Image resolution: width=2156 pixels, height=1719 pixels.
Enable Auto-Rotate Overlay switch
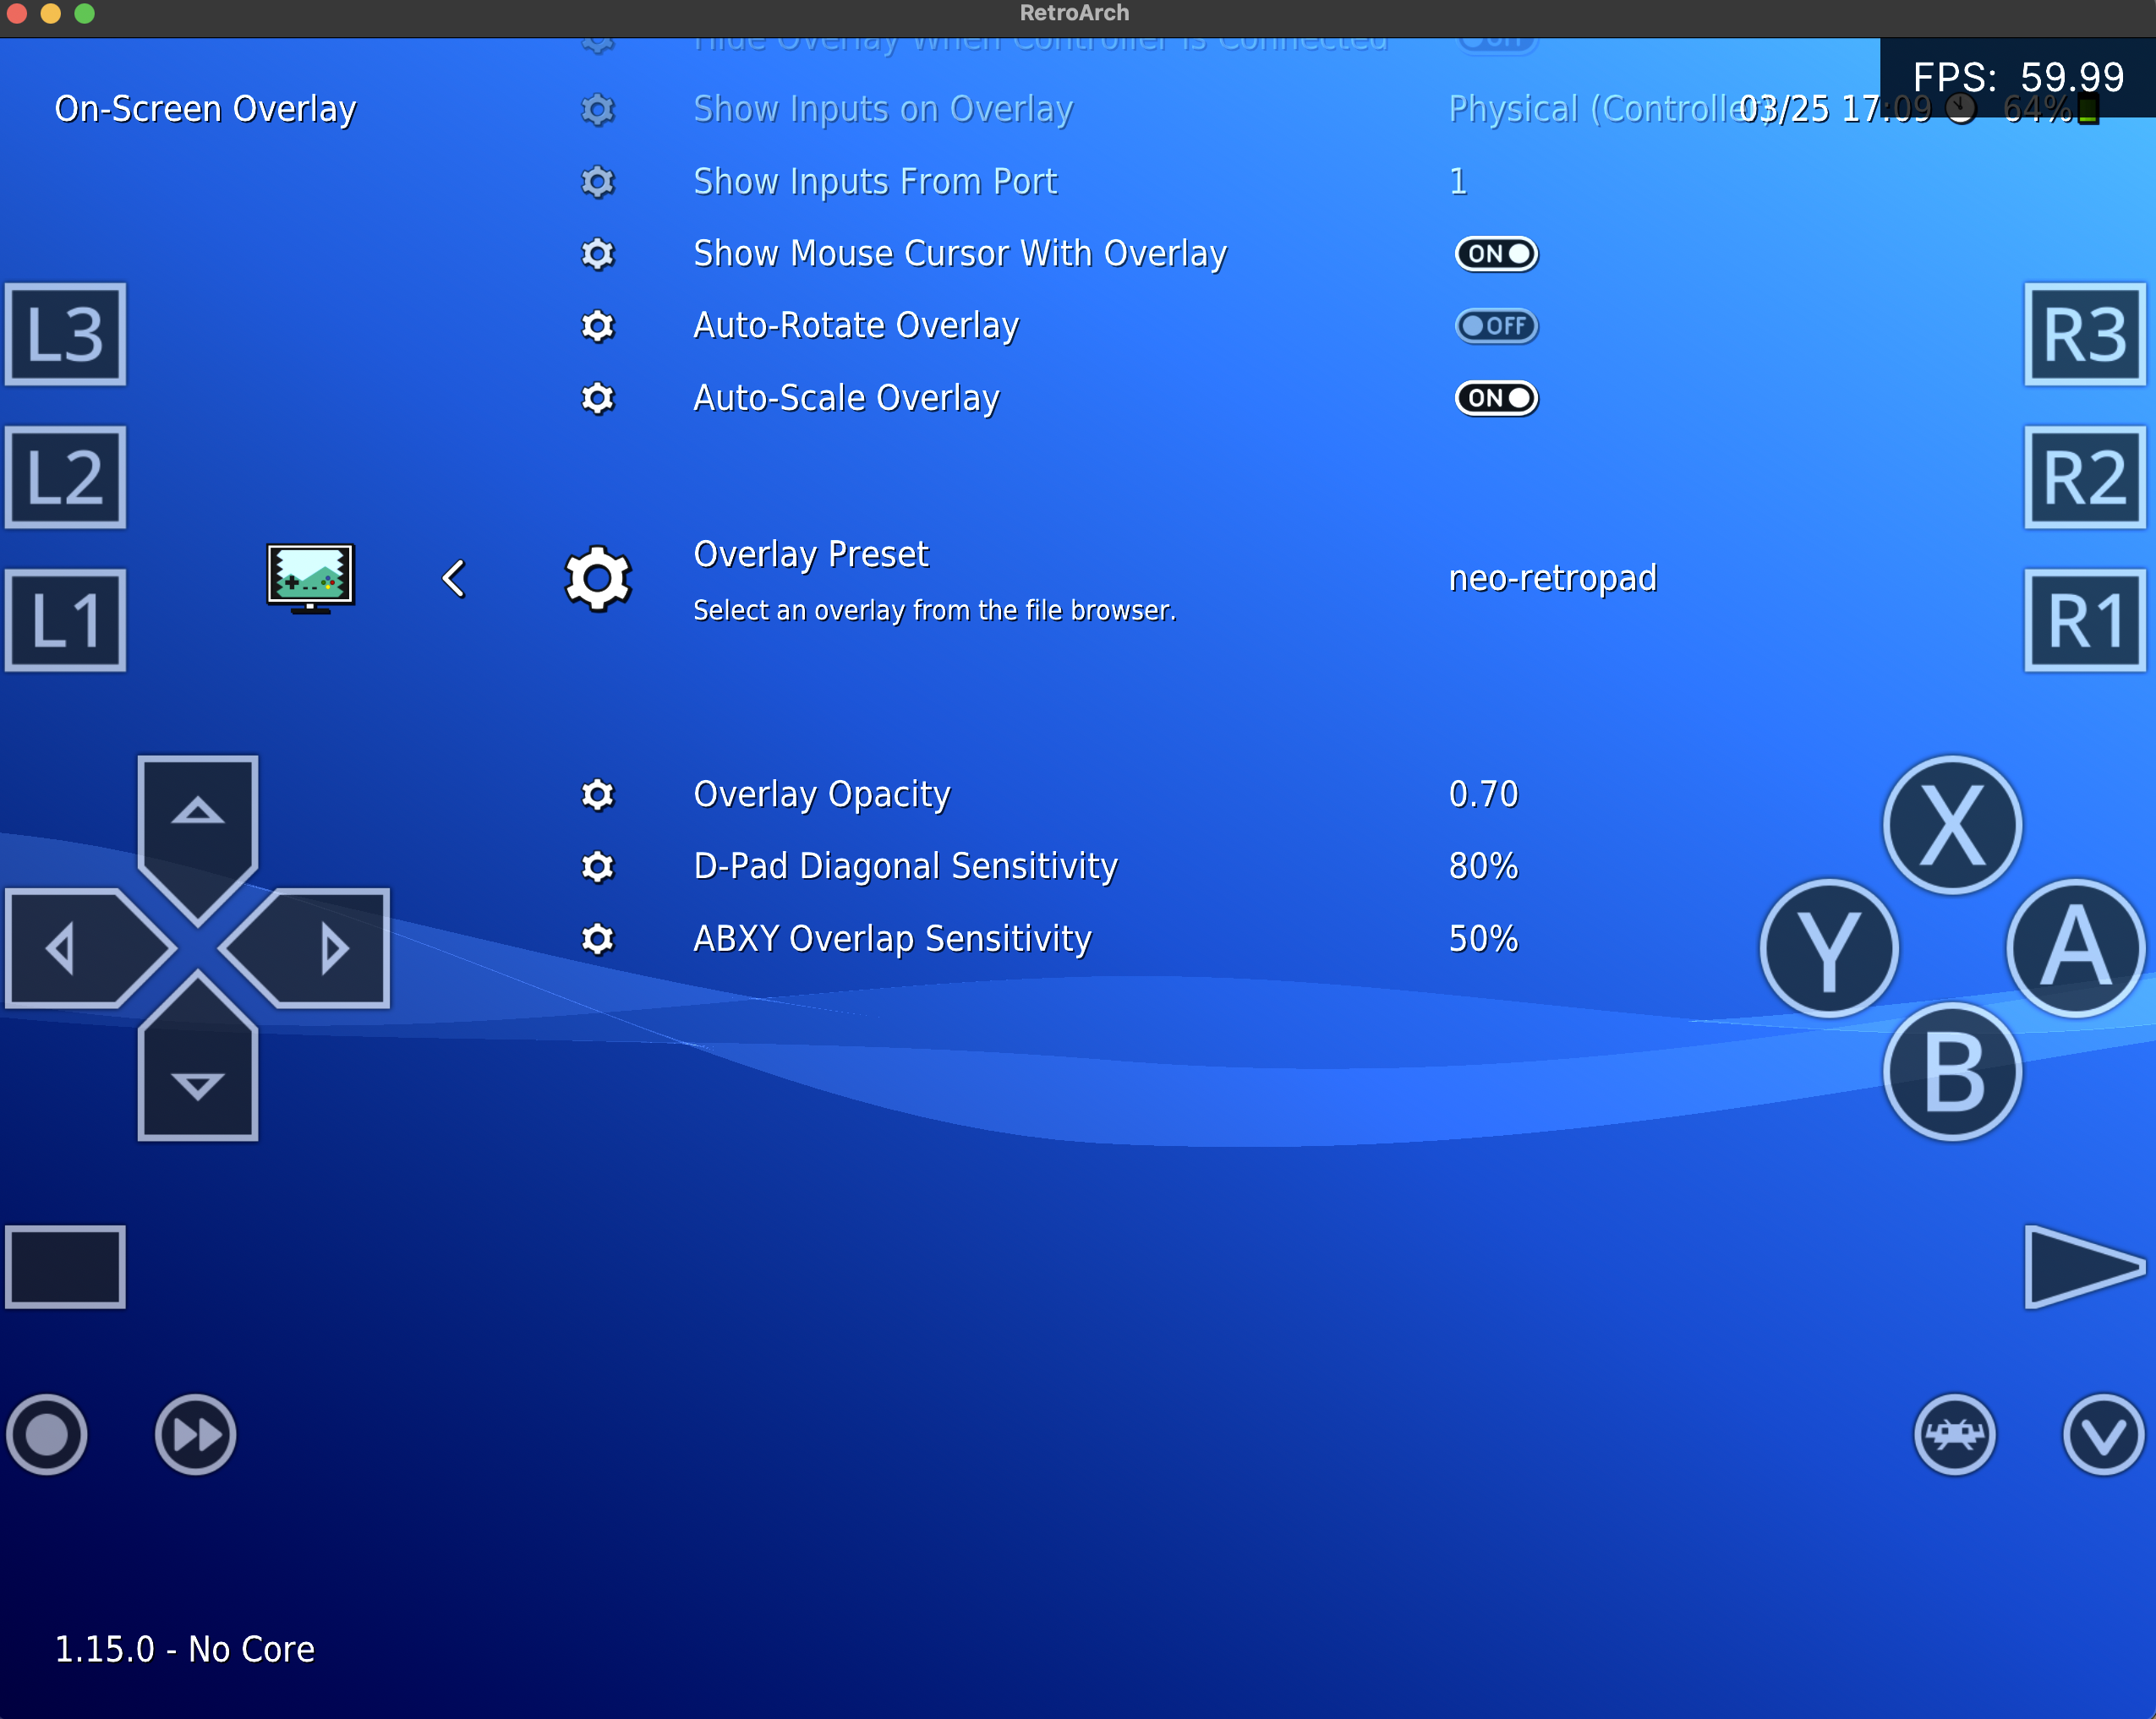[1495, 326]
